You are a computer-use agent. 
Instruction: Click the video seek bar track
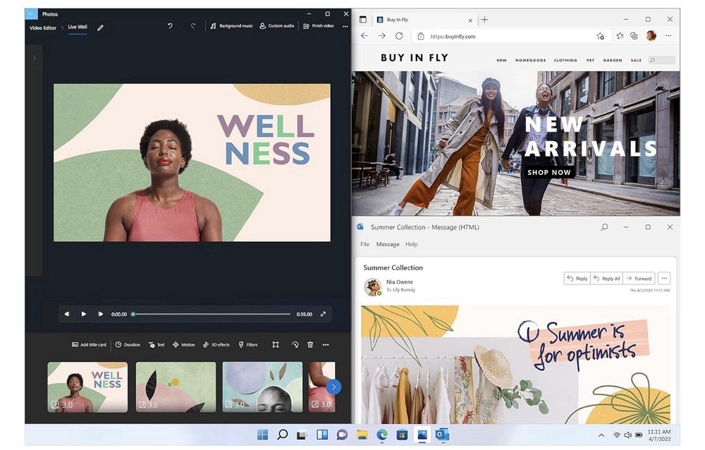211,314
